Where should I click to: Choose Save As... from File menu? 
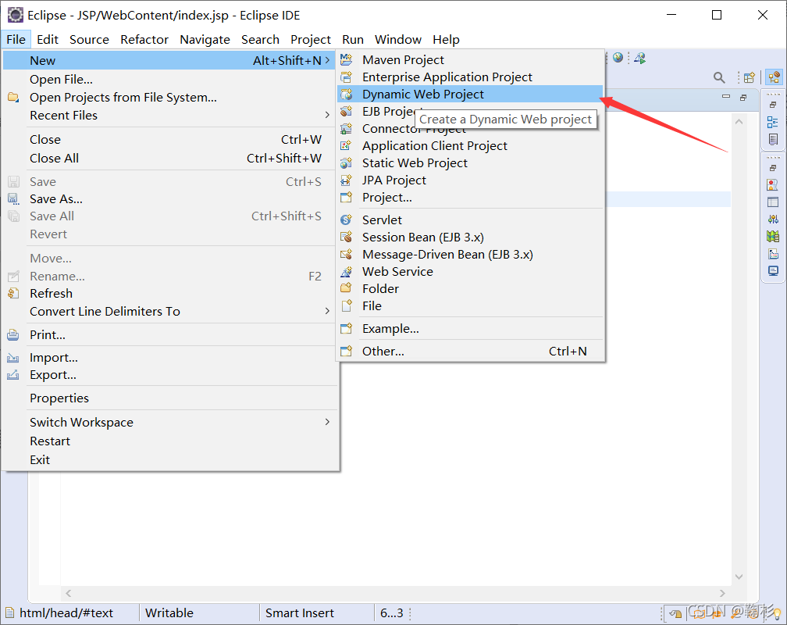coord(169,199)
